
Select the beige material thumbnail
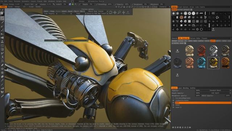189,51
